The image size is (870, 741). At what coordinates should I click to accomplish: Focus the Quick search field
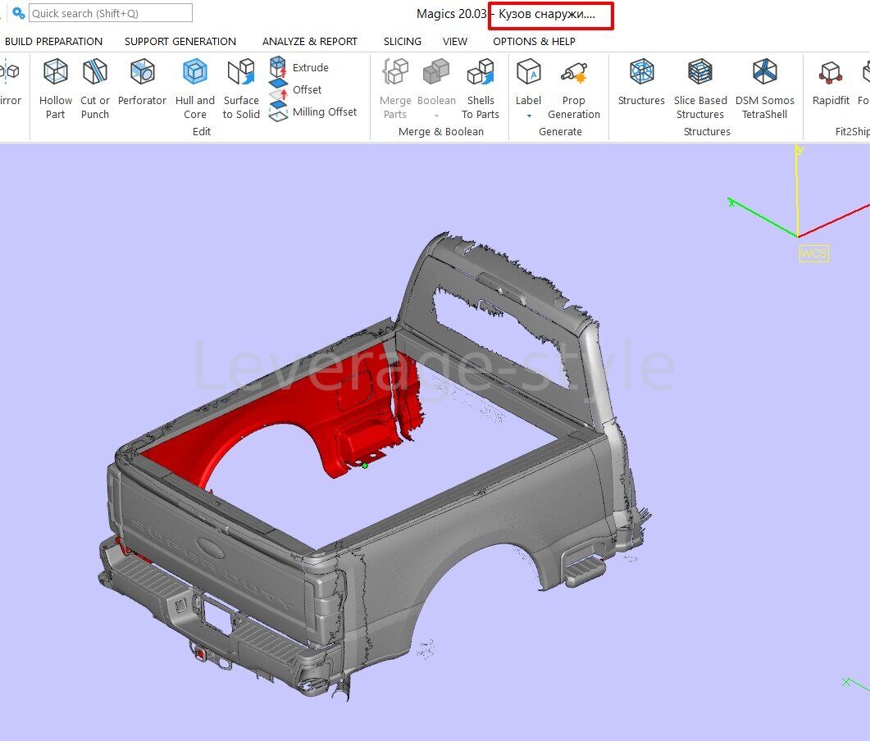[111, 13]
